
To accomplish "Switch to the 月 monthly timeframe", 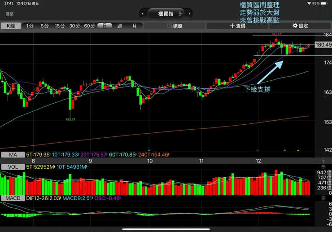I will [134, 26].
